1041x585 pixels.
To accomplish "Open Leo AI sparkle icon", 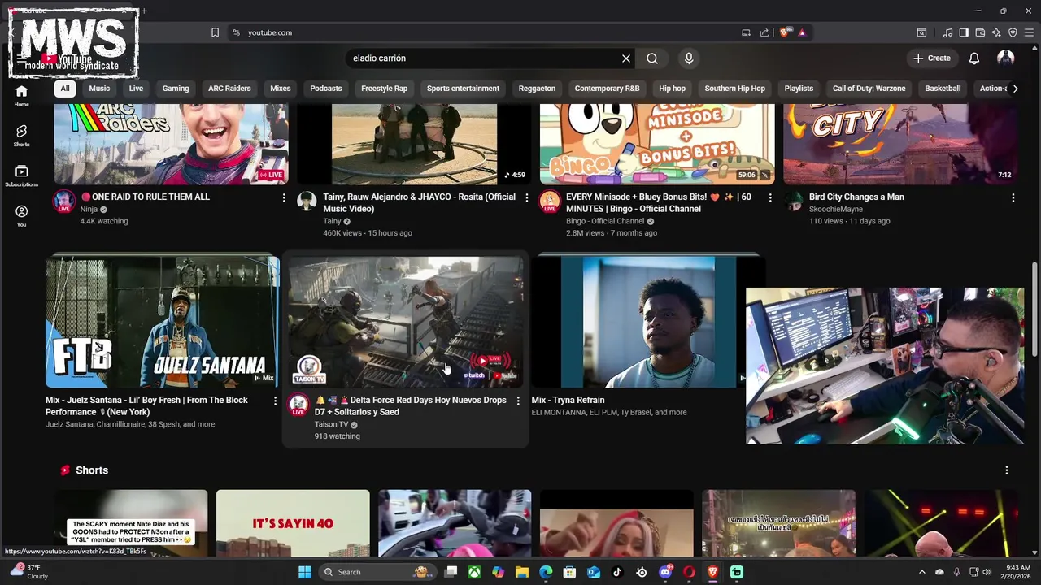I will (996, 32).
